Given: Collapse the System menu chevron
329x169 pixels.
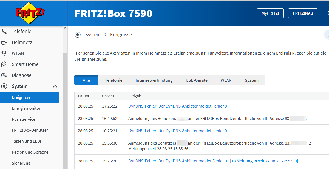Looking at the screenshot, I should pyautogui.click(x=55, y=86).
